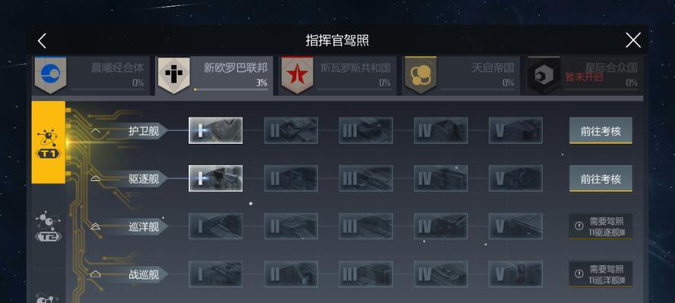Select 驱逐舰 level II license thumbnail

[x=291, y=179]
